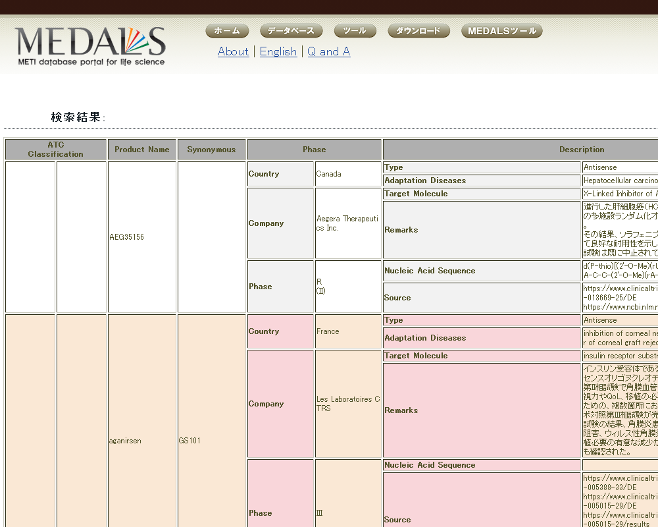Click the ダウンロード button

418,30
